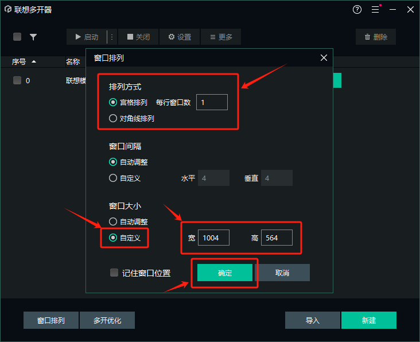Viewport: 420px width, 342px height.
Task: Sort by 序号 column header arrow
Action: 34,61
